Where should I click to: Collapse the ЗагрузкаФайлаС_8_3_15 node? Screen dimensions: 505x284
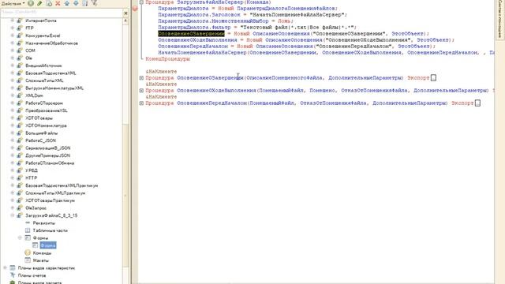[x=13, y=215]
